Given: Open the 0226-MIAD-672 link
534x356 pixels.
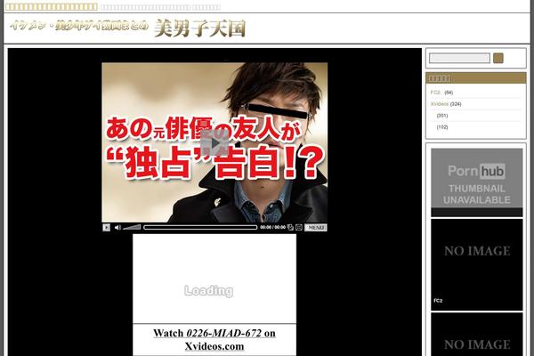Looking at the screenshot, I should click(224, 333).
